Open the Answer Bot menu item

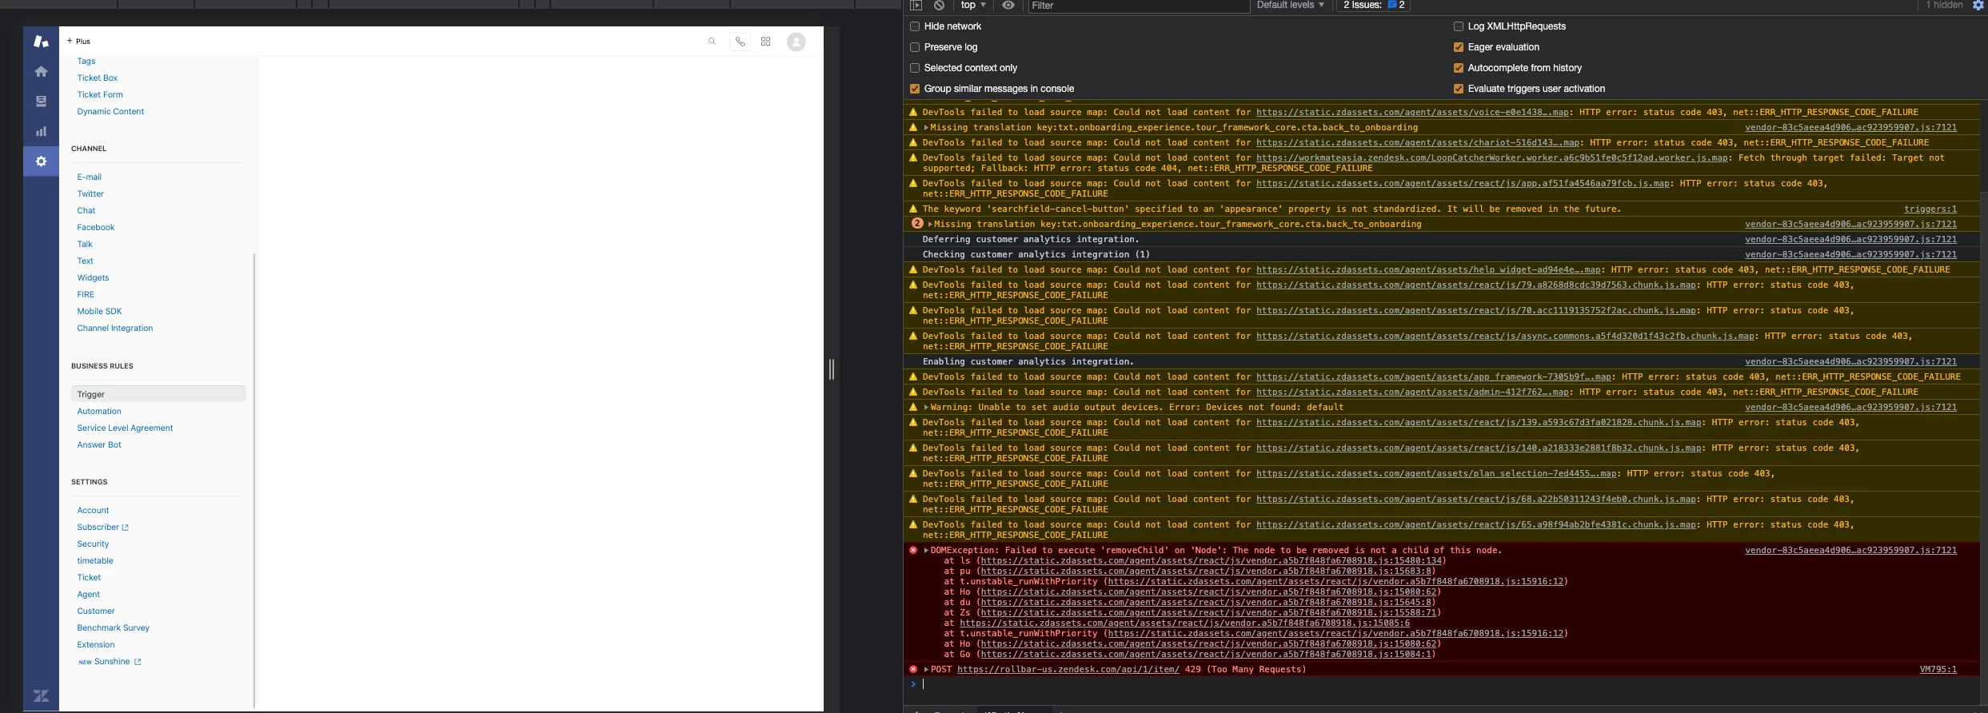pos(99,444)
